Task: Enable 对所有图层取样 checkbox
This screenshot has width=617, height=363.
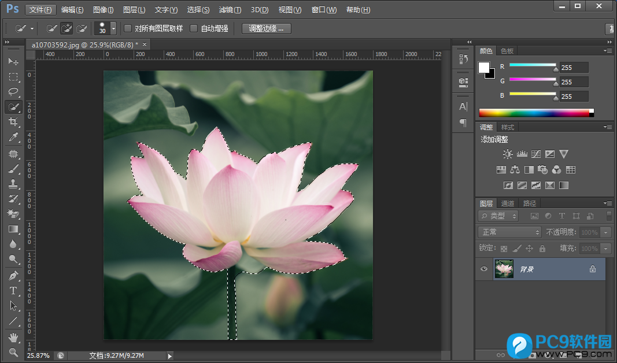Action: (x=127, y=28)
